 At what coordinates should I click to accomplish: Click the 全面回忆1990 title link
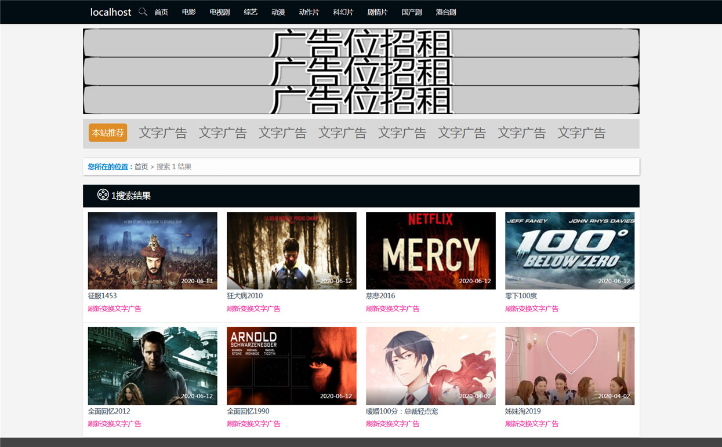click(x=248, y=411)
